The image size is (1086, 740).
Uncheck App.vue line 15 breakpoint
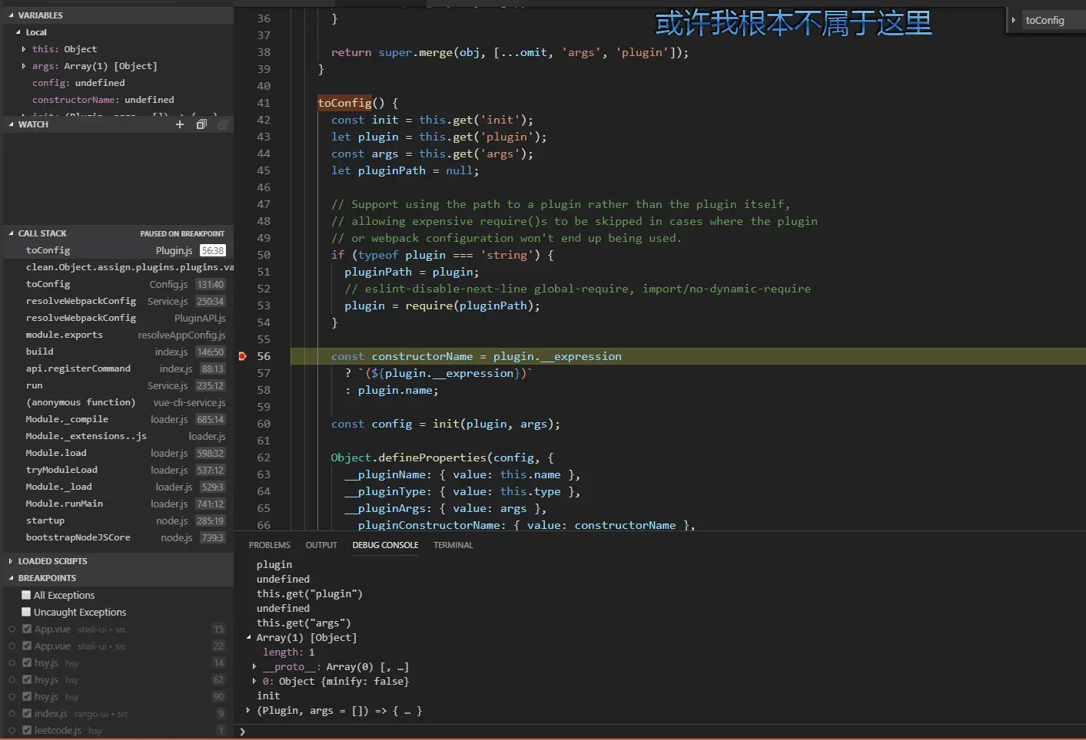pyautogui.click(x=27, y=629)
